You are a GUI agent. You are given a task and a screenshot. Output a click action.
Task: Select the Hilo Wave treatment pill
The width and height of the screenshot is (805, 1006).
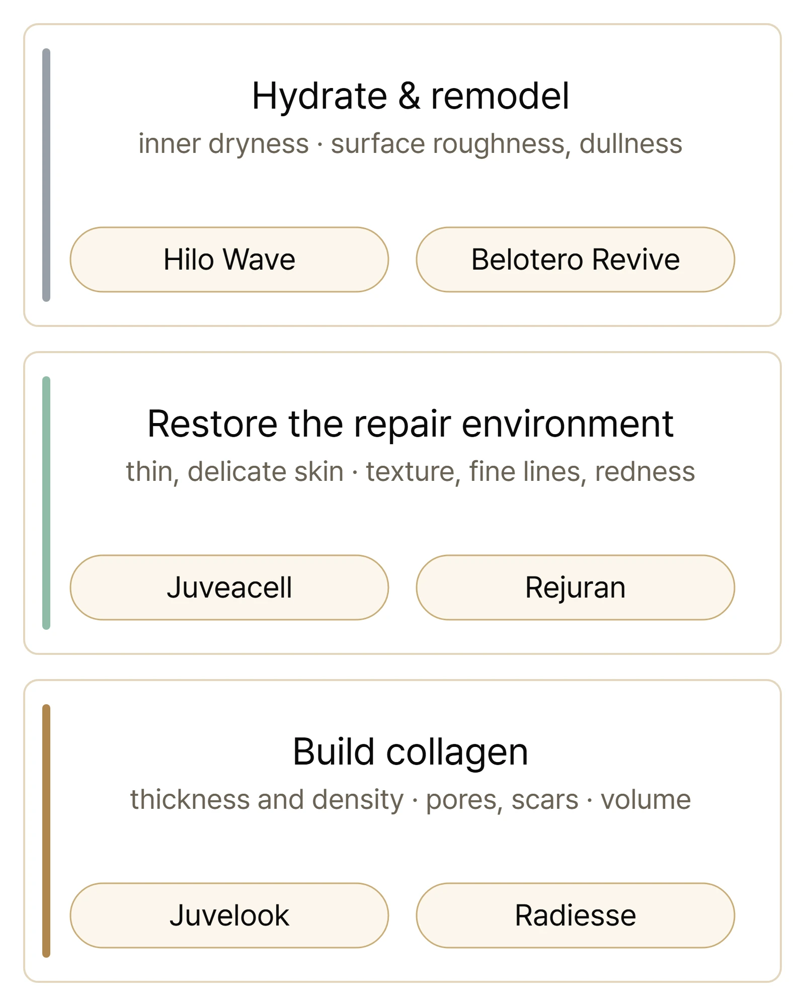229,260
